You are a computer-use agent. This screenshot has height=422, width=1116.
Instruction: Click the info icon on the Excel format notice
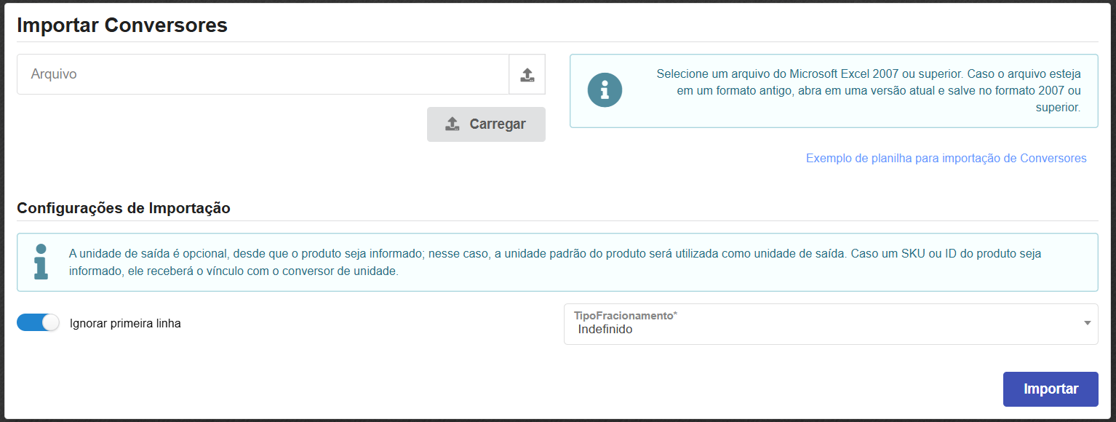click(x=605, y=91)
